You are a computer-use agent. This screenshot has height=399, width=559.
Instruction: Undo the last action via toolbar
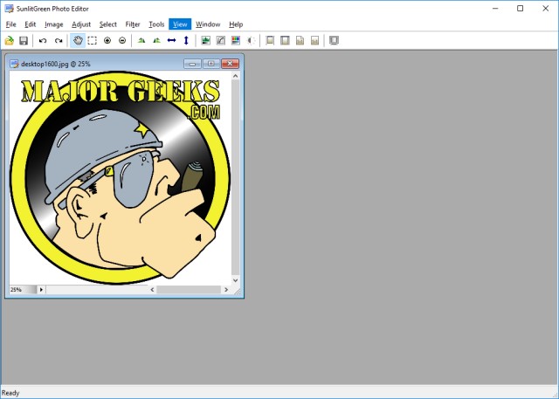pyautogui.click(x=43, y=40)
